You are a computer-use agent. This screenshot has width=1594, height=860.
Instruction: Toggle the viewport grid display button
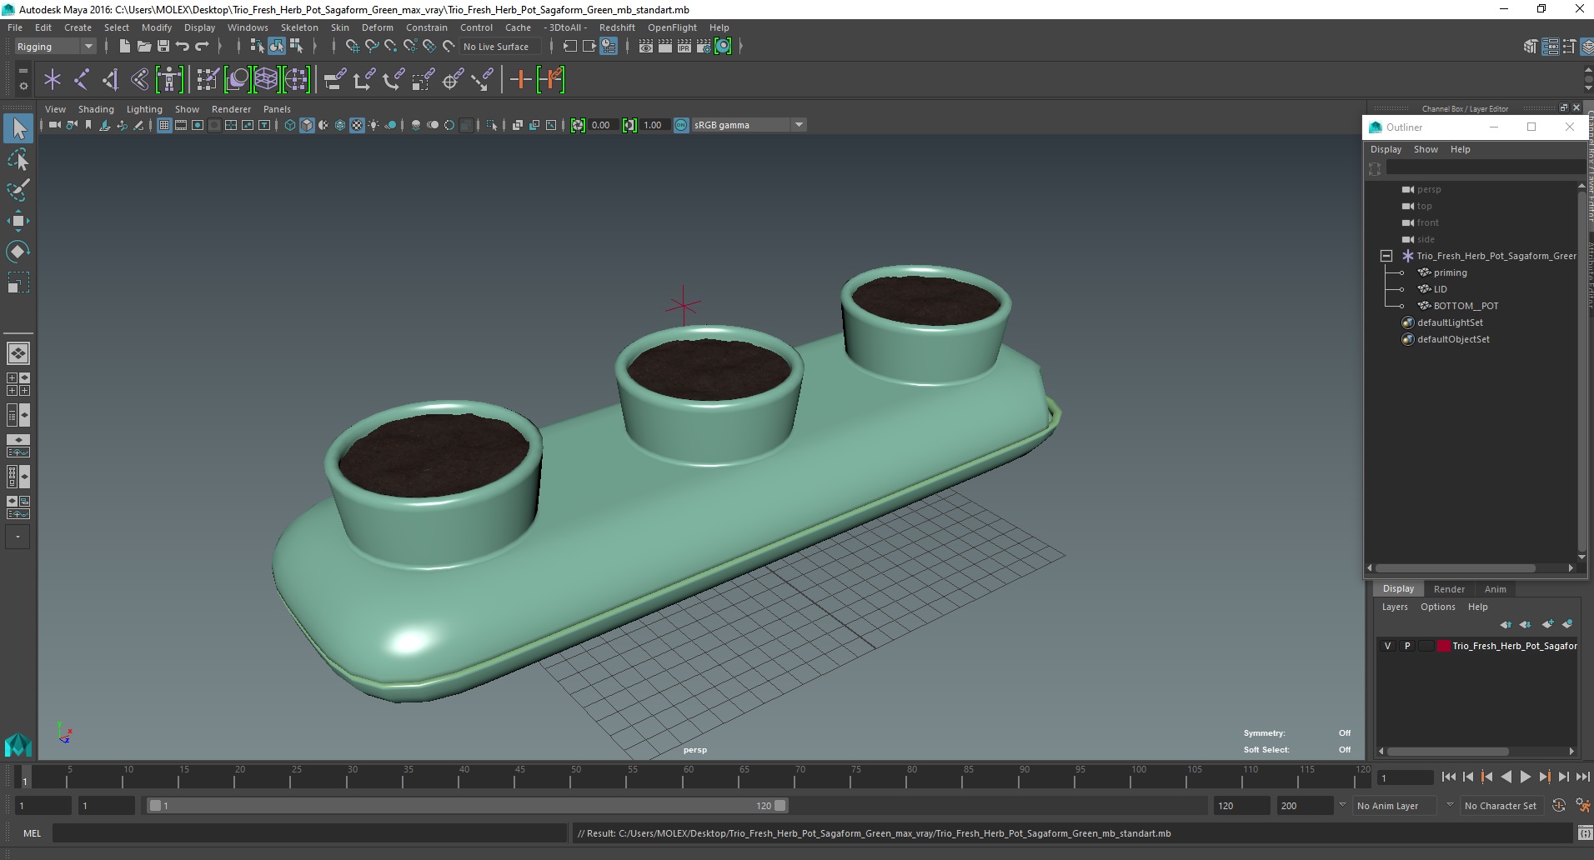pos(164,125)
